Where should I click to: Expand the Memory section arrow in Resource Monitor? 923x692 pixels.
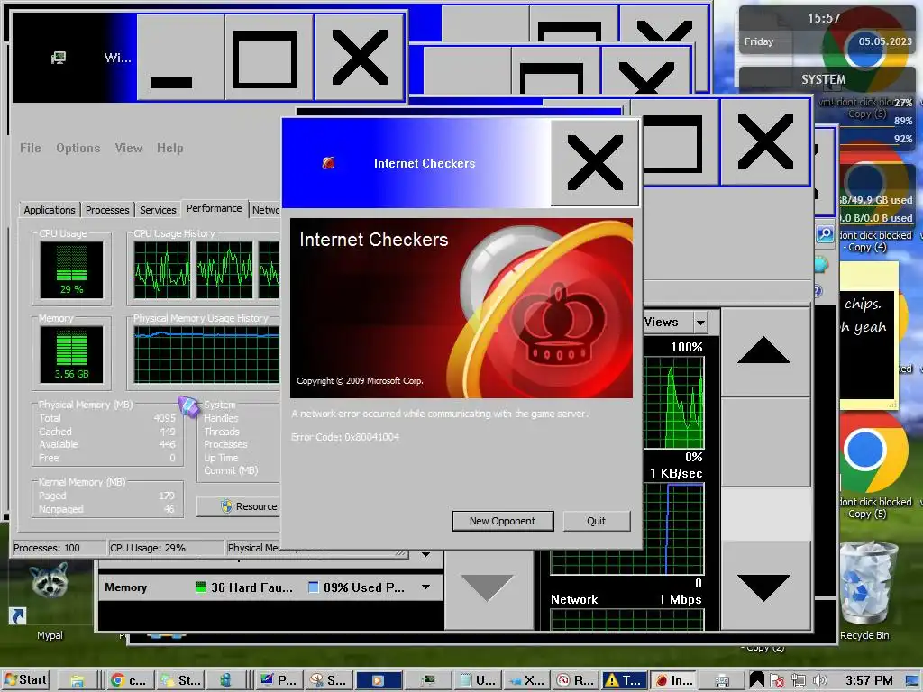pos(425,587)
